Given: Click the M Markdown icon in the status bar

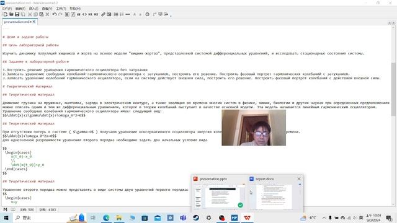Looking at the screenshot, I should [5, 209].
